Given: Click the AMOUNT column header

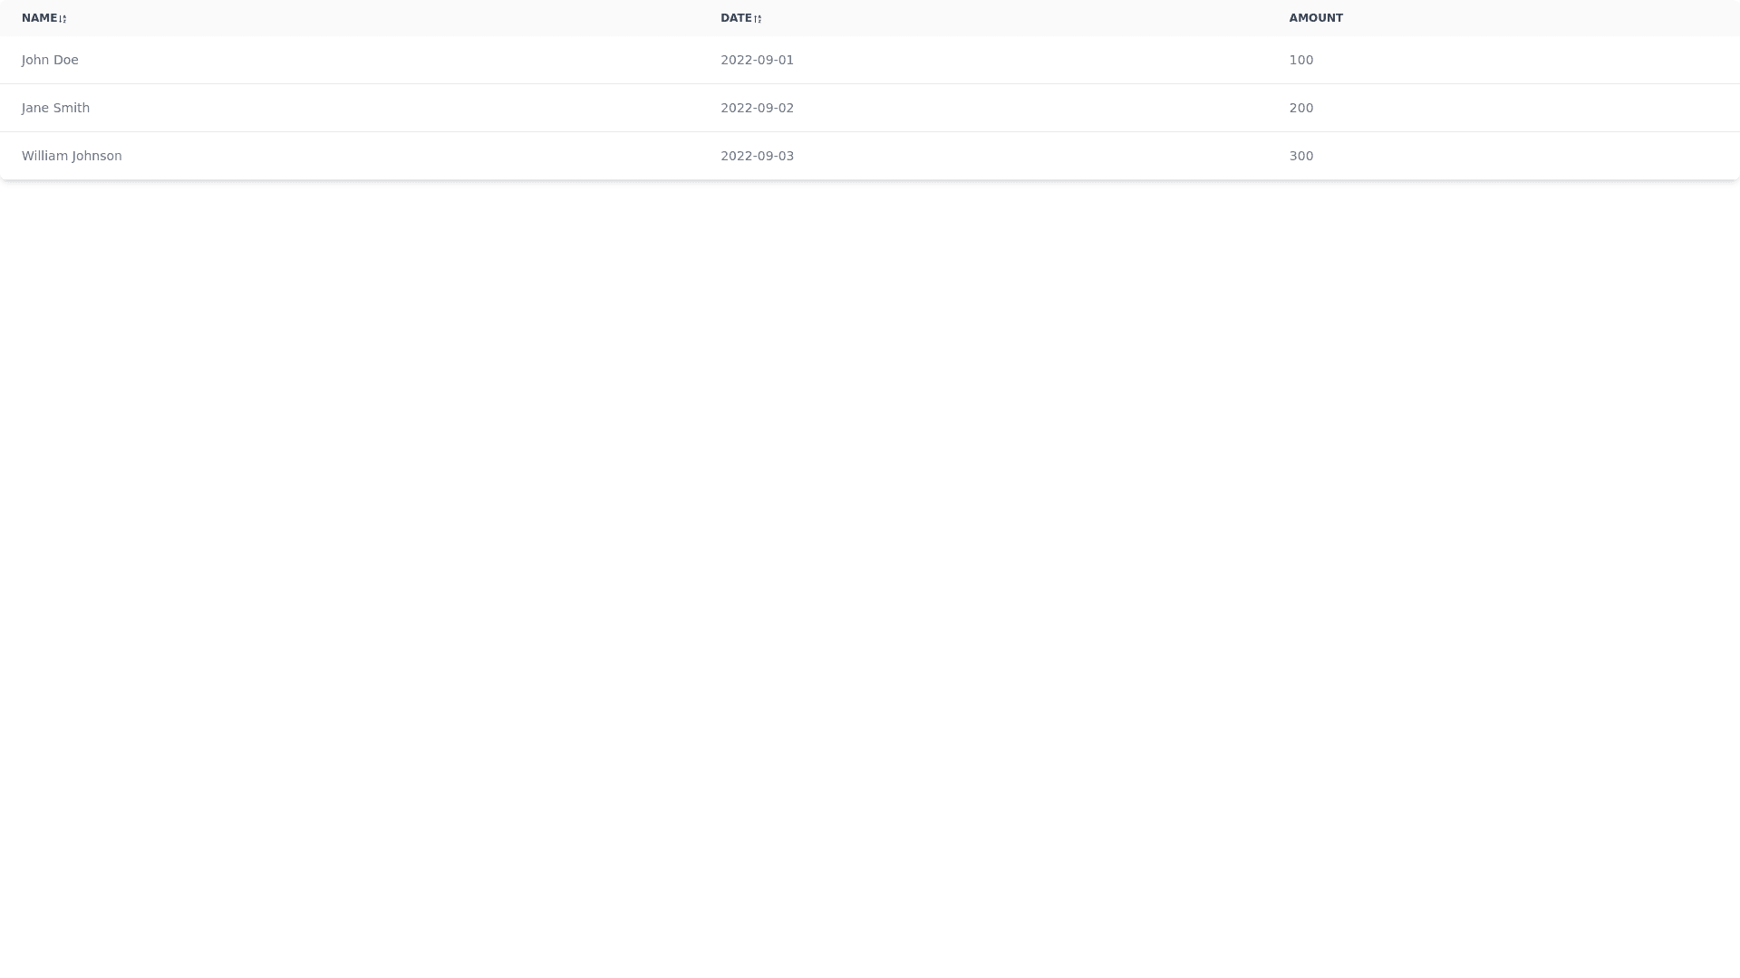Looking at the screenshot, I should [1315, 18].
